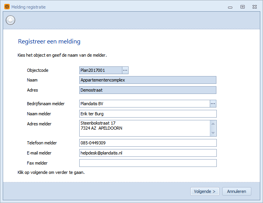Click the empty Fax melder field

point(148,163)
